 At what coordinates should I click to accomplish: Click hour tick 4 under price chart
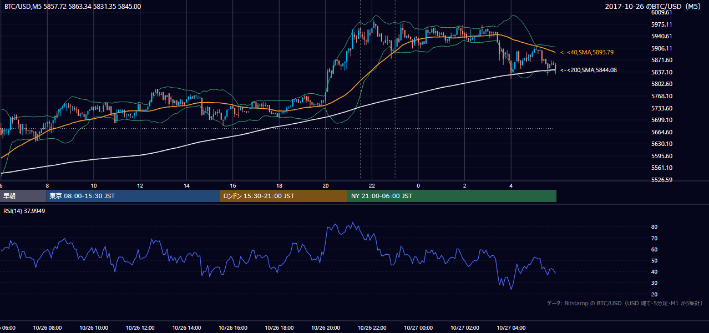pyautogui.click(x=511, y=186)
